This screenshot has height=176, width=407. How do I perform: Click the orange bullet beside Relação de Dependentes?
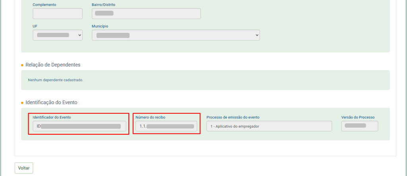point(22,65)
